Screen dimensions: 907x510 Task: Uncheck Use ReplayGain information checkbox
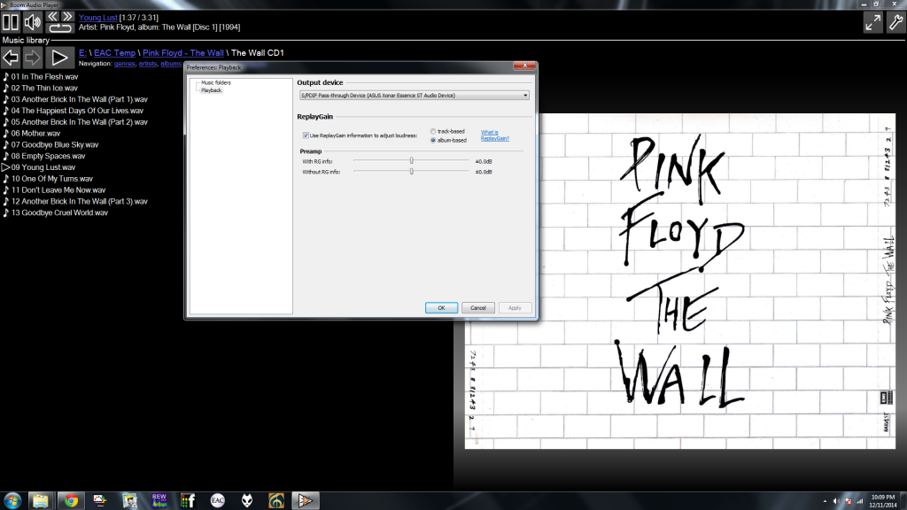(x=306, y=135)
